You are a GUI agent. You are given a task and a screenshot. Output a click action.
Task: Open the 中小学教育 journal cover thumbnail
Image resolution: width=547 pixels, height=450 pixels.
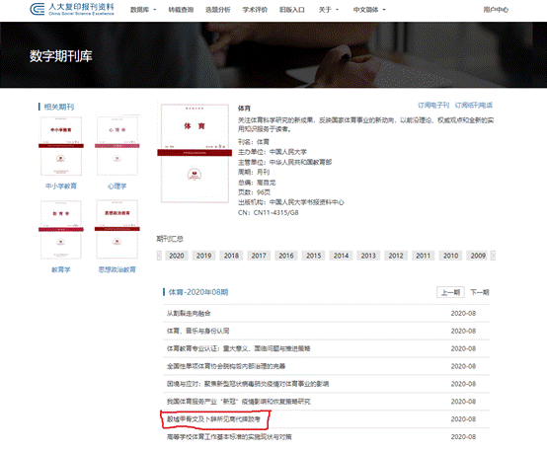point(61,146)
